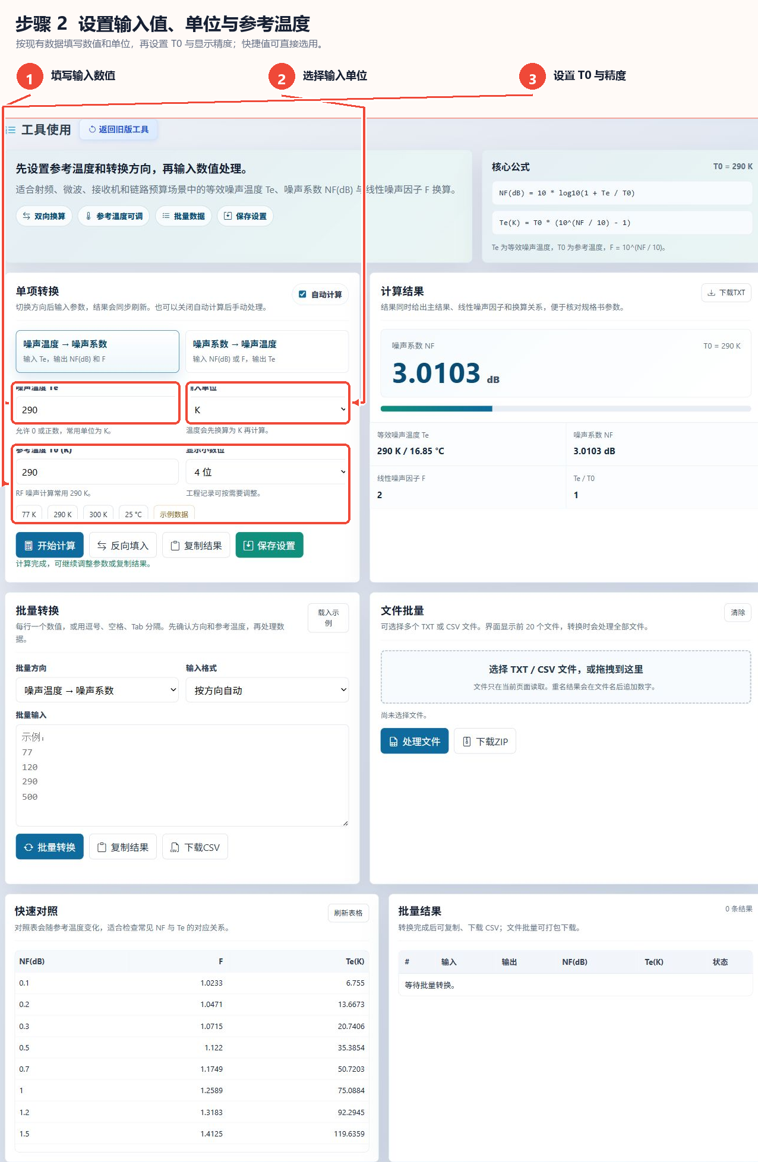Click the 载入示例 button

coord(329,618)
